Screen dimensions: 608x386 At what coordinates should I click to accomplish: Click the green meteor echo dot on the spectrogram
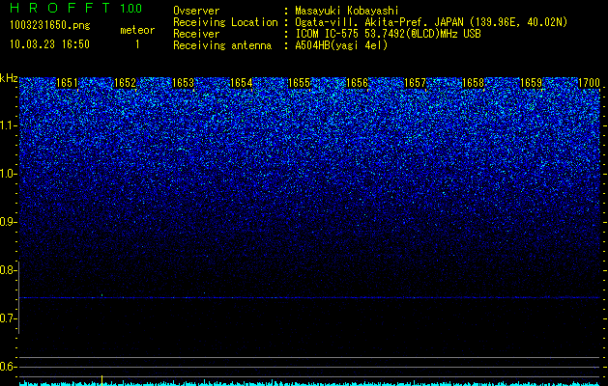coord(102,295)
